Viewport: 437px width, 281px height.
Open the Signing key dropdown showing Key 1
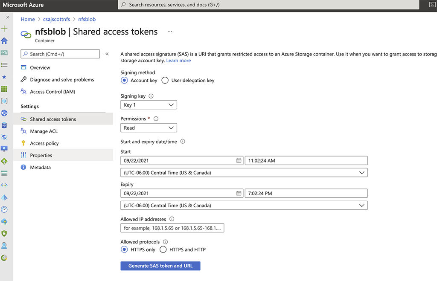(149, 105)
